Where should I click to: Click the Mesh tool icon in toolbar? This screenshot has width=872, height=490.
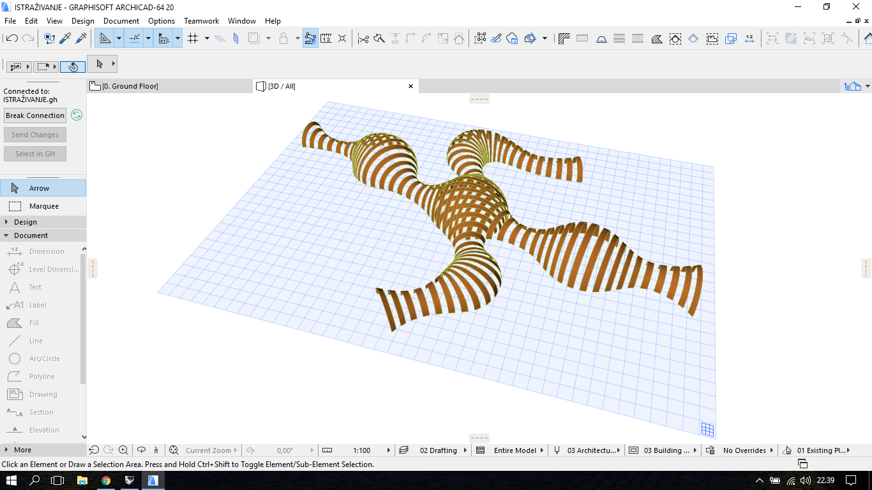coord(656,38)
